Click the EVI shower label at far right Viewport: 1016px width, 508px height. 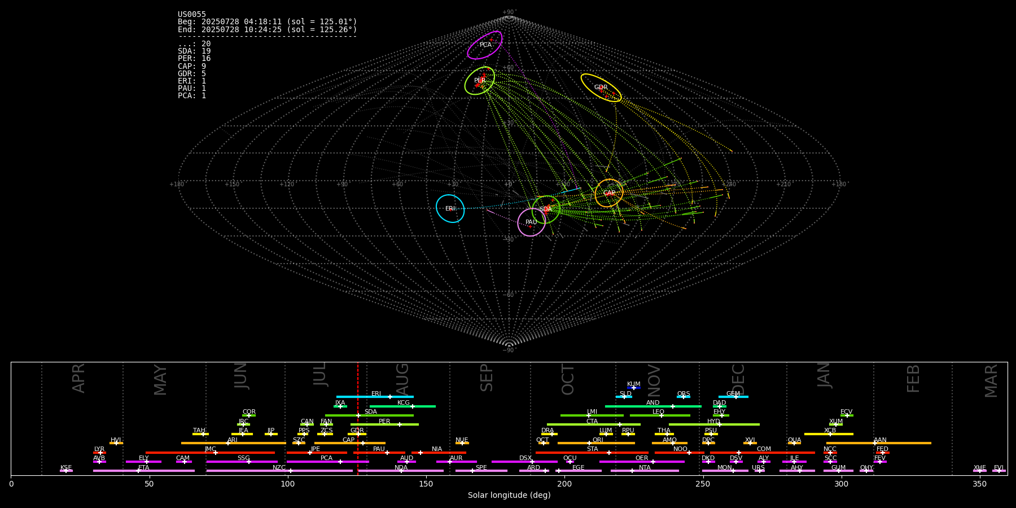click(x=999, y=468)
